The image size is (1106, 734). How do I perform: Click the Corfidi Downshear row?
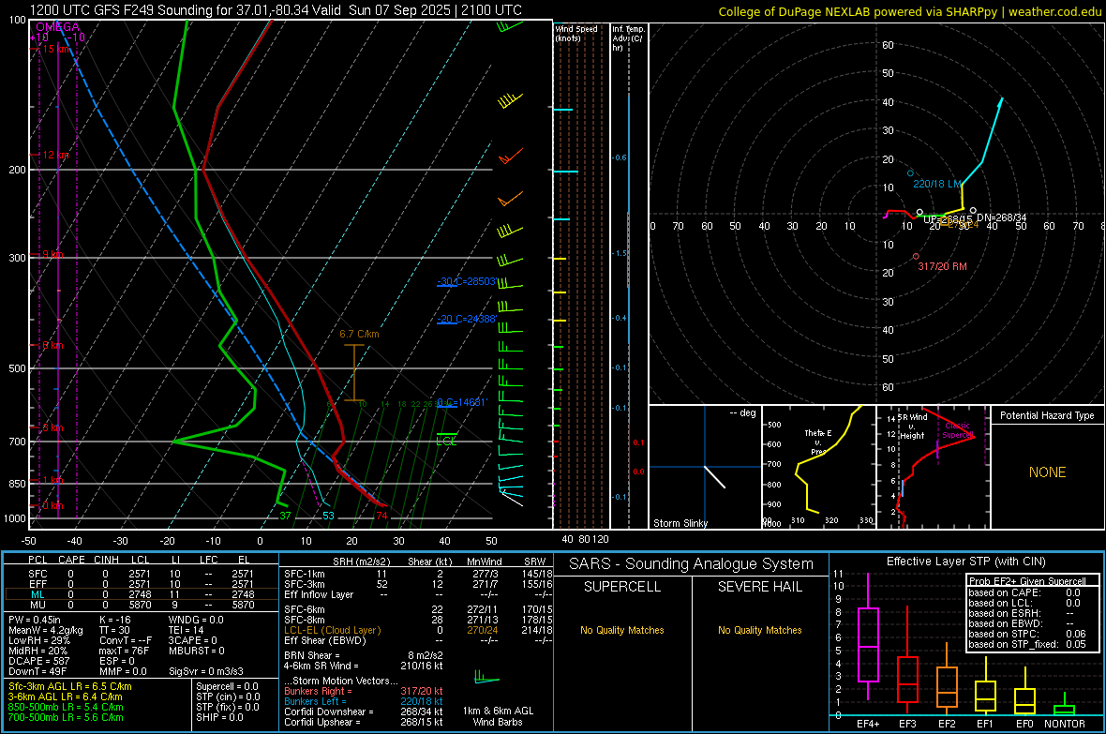[x=364, y=712]
